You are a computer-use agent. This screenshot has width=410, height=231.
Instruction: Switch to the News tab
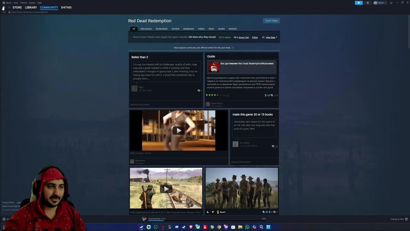click(211, 29)
